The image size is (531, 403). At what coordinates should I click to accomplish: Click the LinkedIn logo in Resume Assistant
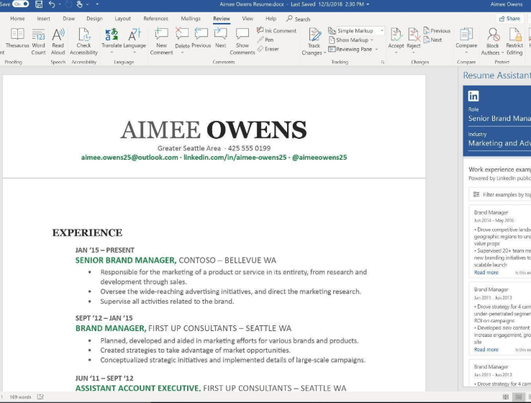(473, 96)
